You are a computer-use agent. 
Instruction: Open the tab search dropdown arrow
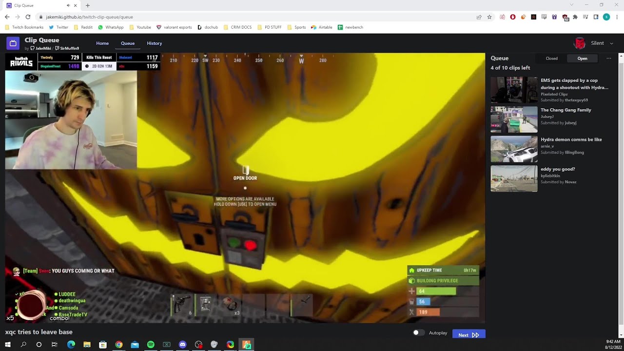pos(571,5)
